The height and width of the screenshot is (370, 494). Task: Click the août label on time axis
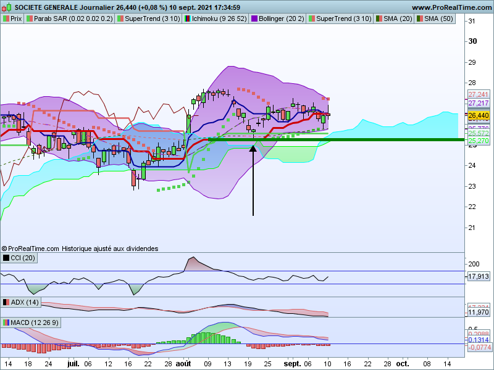[183, 364]
